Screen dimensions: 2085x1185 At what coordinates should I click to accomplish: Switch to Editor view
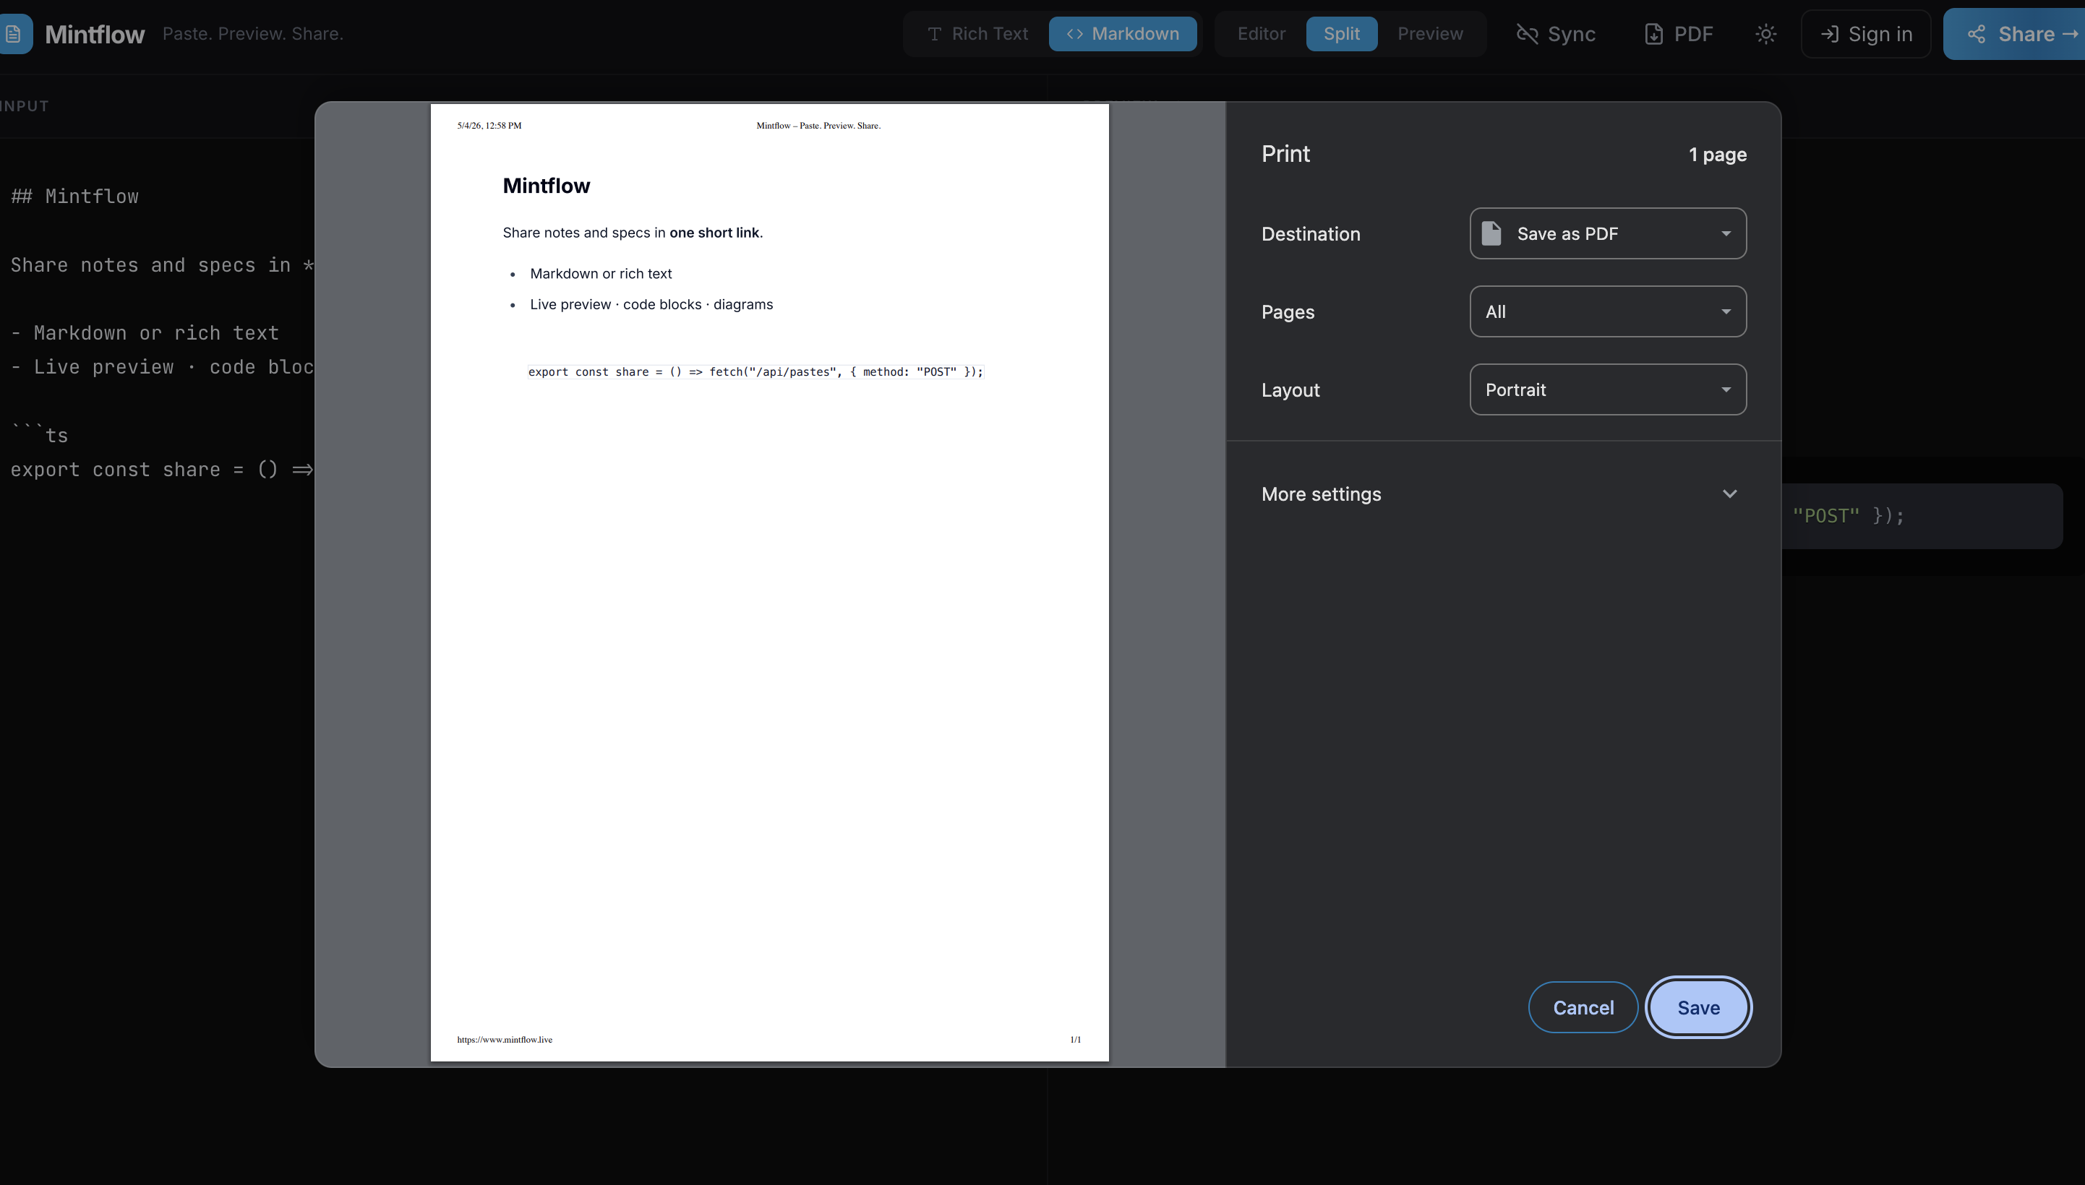(1261, 34)
